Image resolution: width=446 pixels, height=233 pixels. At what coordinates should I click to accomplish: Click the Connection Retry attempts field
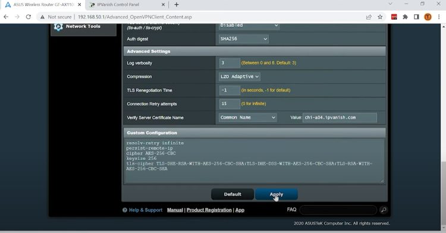click(230, 103)
